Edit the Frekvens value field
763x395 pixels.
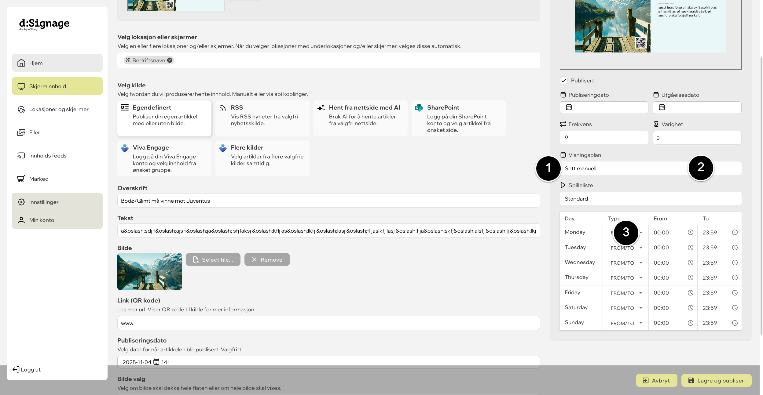(x=604, y=137)
